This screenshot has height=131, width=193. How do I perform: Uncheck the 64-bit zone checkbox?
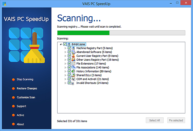point(65,44)
